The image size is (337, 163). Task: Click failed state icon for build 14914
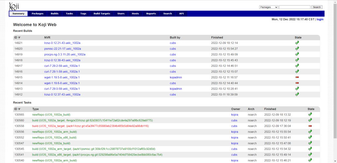(297, 83)
